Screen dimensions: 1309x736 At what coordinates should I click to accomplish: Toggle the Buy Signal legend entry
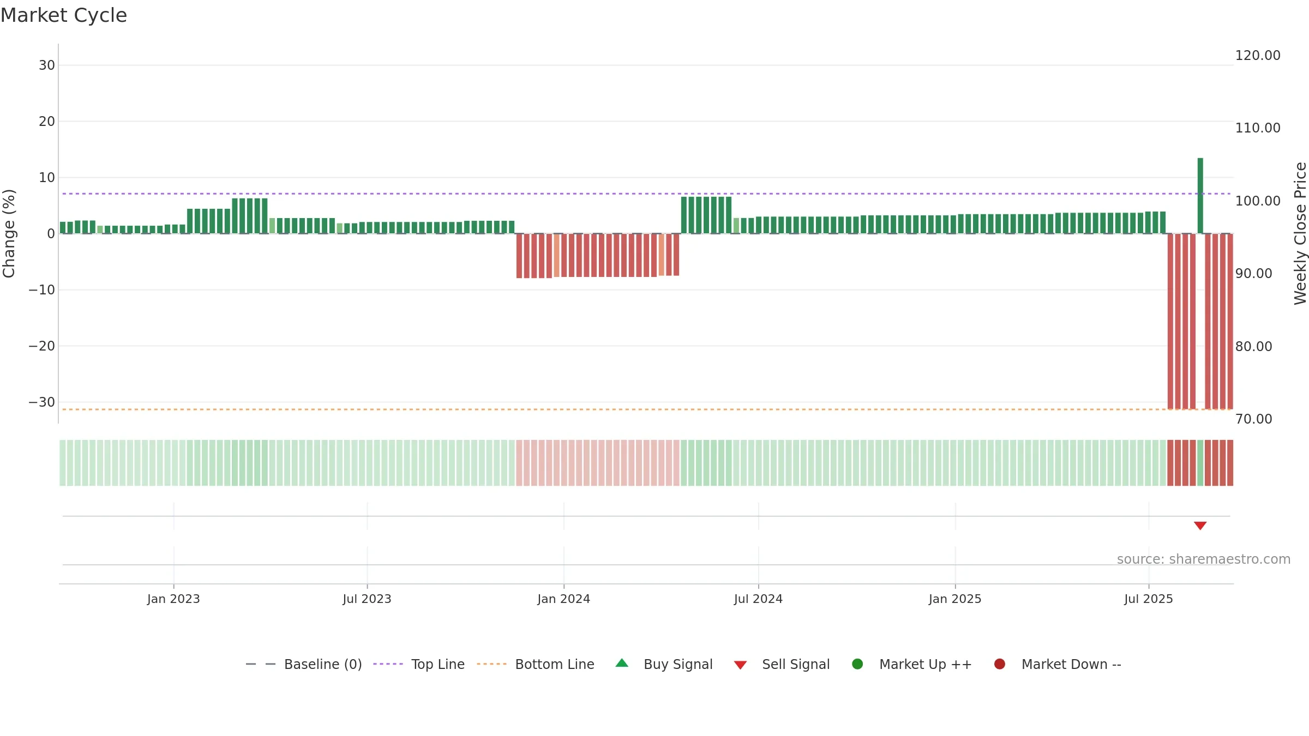click(664, 664)
